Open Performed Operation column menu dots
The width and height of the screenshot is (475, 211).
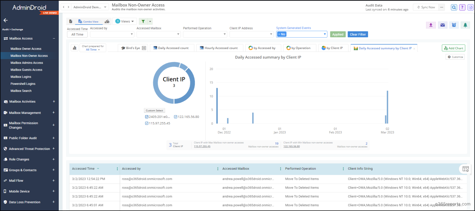(x=343, y=169)
